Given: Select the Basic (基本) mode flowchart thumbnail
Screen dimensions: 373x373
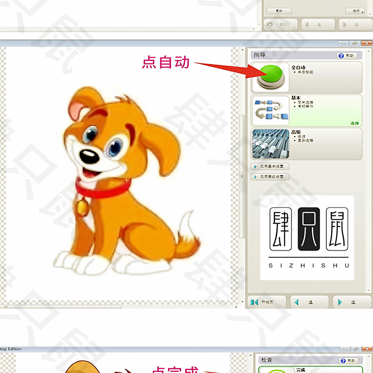Looking at the screenshot, I should point(271,111).
